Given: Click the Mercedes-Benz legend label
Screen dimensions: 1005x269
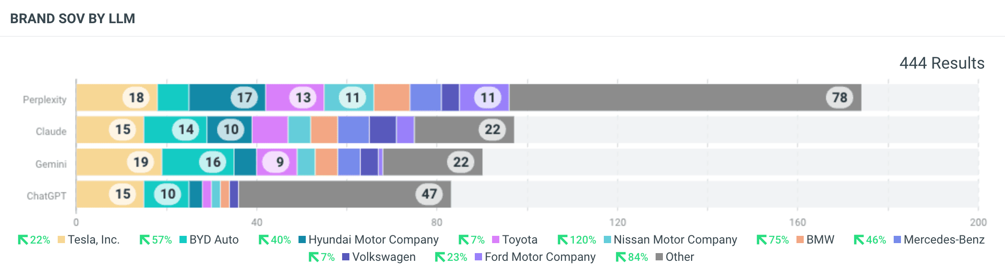Looking at the screenshot, I should (944, 240).
